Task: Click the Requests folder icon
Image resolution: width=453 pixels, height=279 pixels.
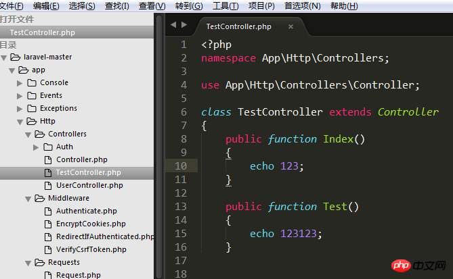Action: [x=39, y=263]
